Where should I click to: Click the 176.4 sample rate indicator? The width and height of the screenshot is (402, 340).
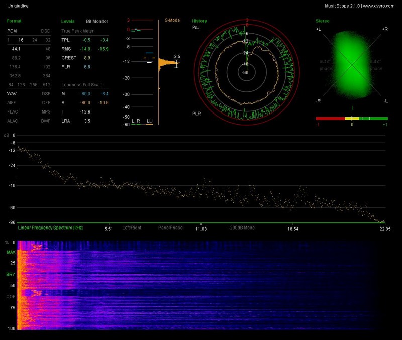[x=15, y=67]
